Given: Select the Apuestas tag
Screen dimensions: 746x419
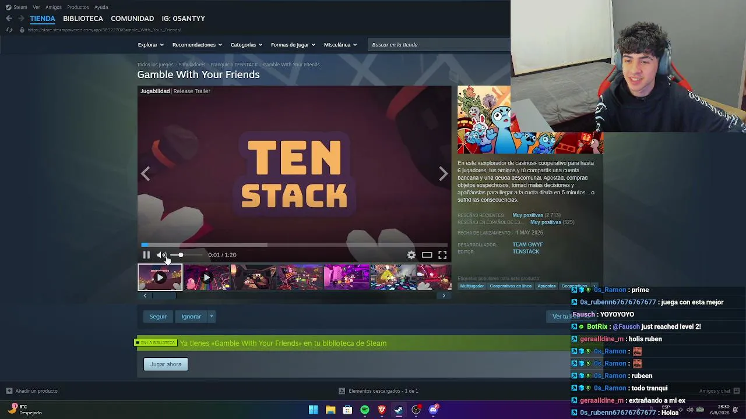Looking at the screenshot, I should pos(547,286).
